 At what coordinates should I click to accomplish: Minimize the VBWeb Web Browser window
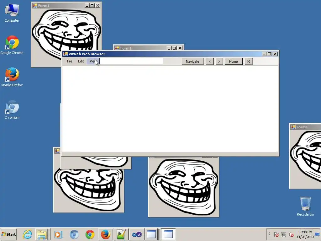264,54
